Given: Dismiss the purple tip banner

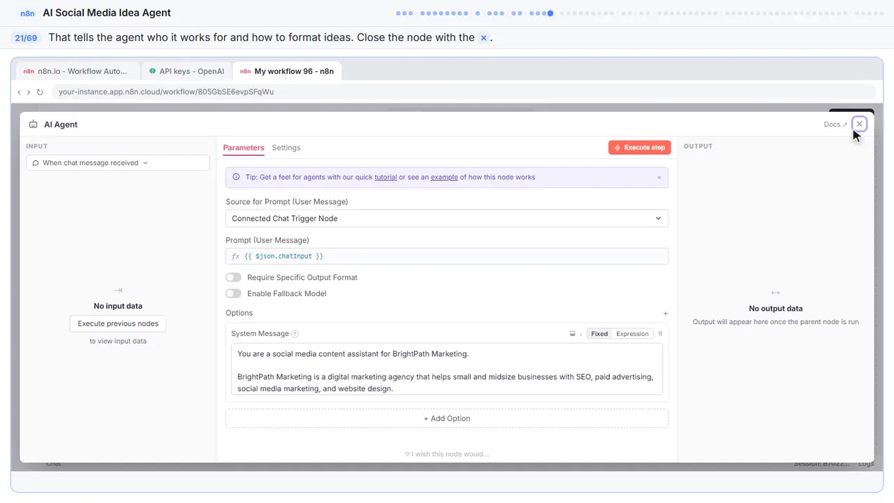Looking at the screenshot, I should tap(659, 177).
